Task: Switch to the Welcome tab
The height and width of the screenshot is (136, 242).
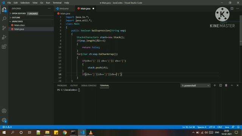Action: point(64,8)
